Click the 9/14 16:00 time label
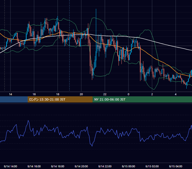Screen dimensions: 192x169 [x=34, y=166]
